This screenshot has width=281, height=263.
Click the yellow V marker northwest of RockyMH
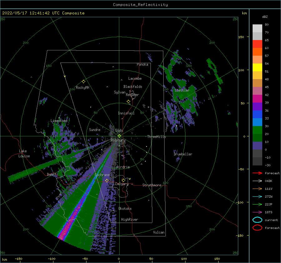coord(65,76)
